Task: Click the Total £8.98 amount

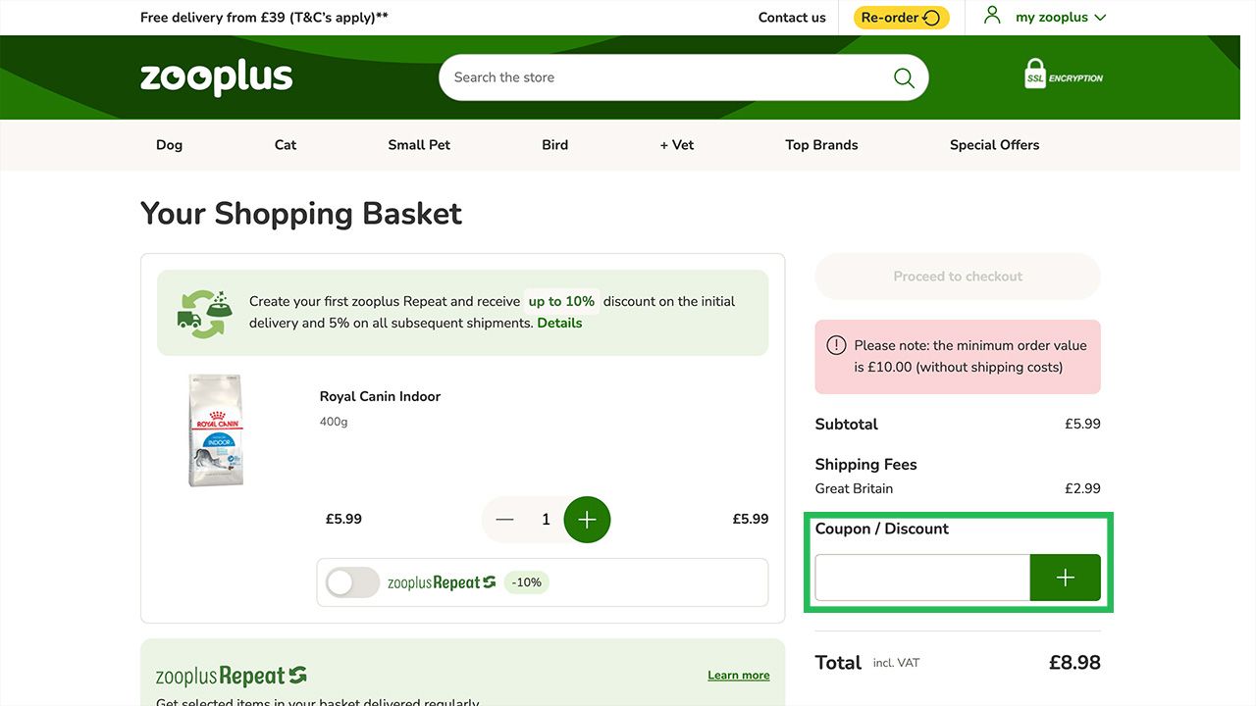Action: (1074, 662)
